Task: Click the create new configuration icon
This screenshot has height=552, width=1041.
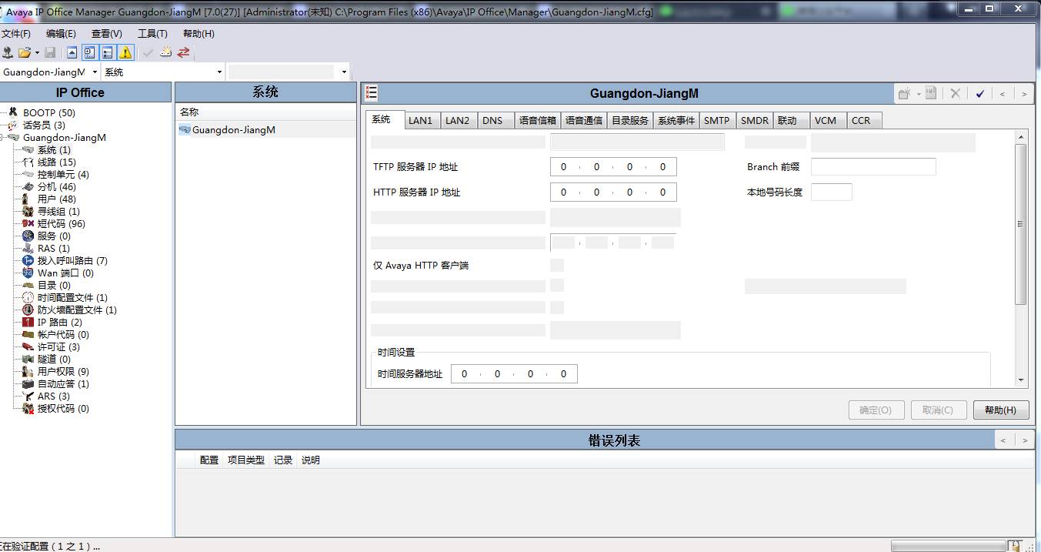Action: coord(165,52)
